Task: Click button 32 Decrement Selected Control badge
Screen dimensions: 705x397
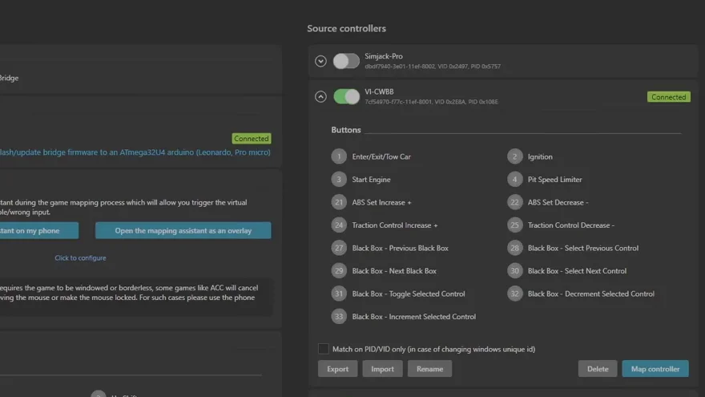Action: [515, 294]
